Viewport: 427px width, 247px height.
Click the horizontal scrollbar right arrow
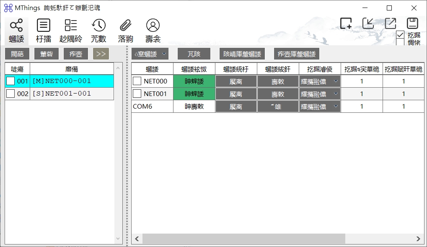coord(418,239)
